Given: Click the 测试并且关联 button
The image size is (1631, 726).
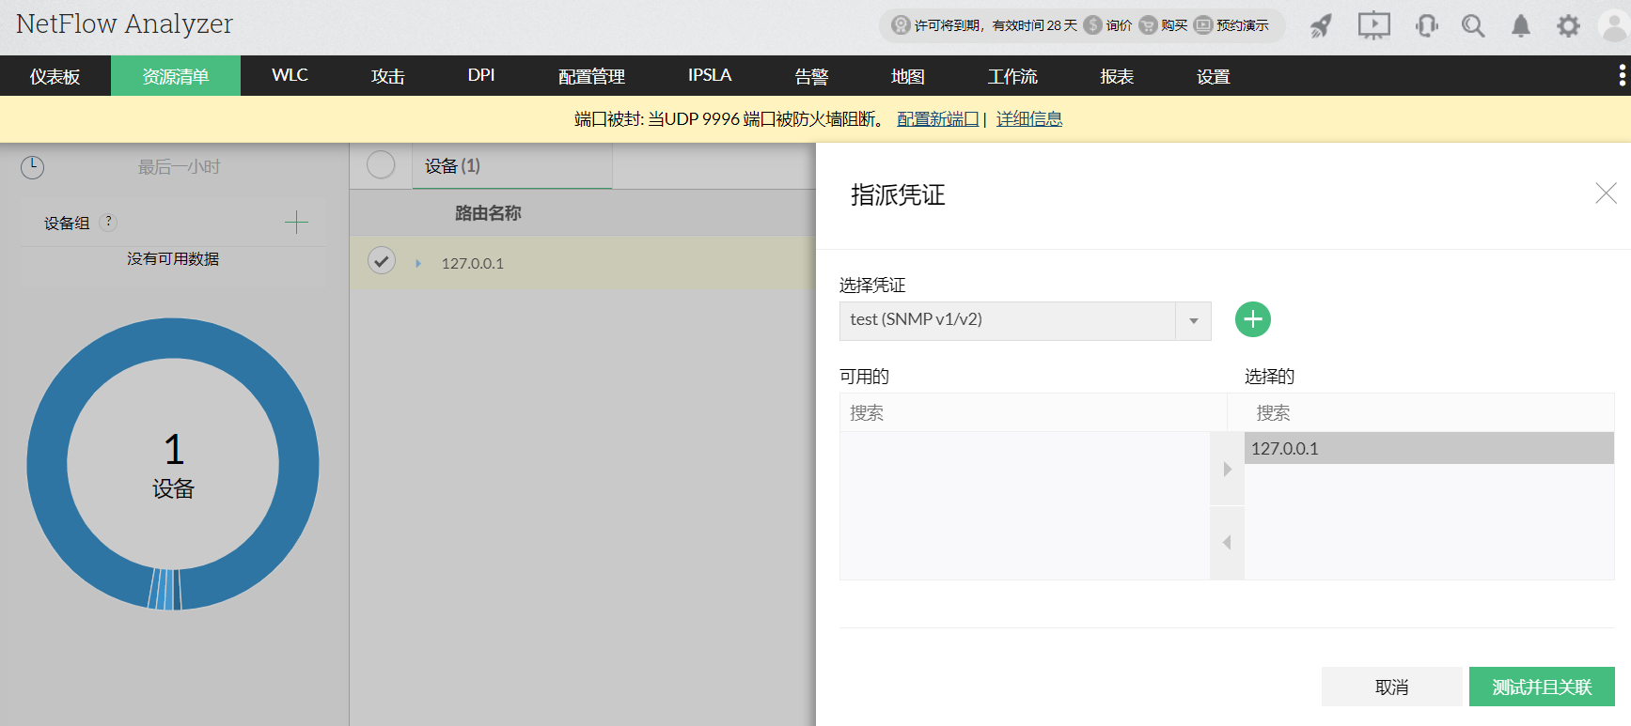Looking at the screenshot, I should tap(1542, 687).
